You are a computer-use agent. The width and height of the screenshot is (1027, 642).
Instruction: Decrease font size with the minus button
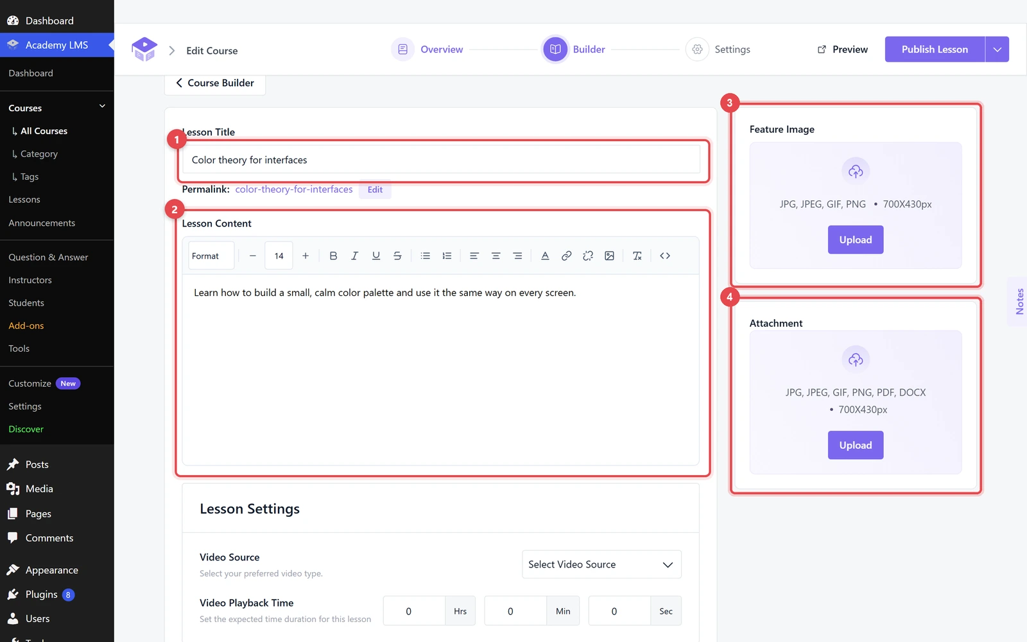click(x=253, y=256)
